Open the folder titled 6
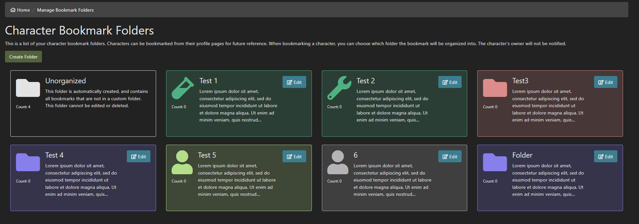Image resolution: width=639 pixels, height=224 pixels. (x=356, y=155)
